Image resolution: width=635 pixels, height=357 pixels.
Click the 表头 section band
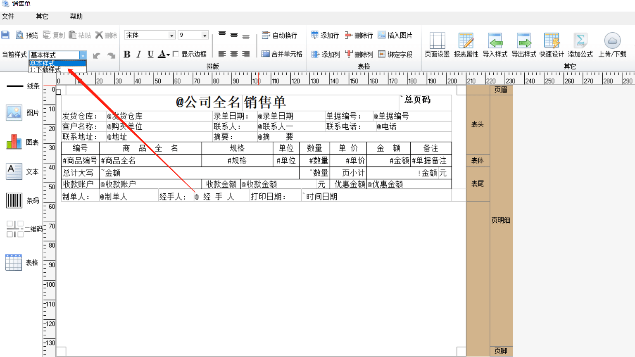pos(478,124)
